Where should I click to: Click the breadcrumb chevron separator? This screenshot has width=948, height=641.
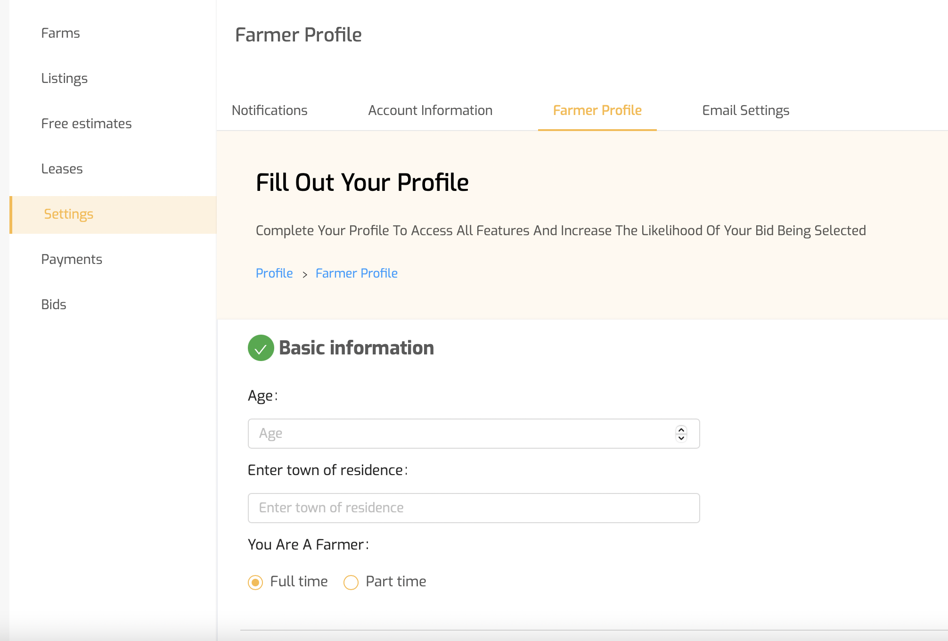tap(305, 274)
